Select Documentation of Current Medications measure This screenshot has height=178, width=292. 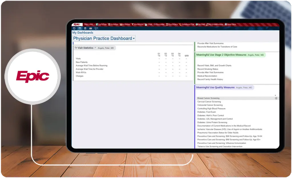(224, 126)
